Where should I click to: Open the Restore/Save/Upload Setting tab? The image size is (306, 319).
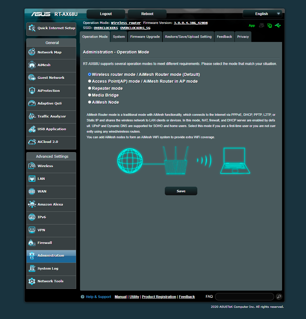[x=188, y=36]
